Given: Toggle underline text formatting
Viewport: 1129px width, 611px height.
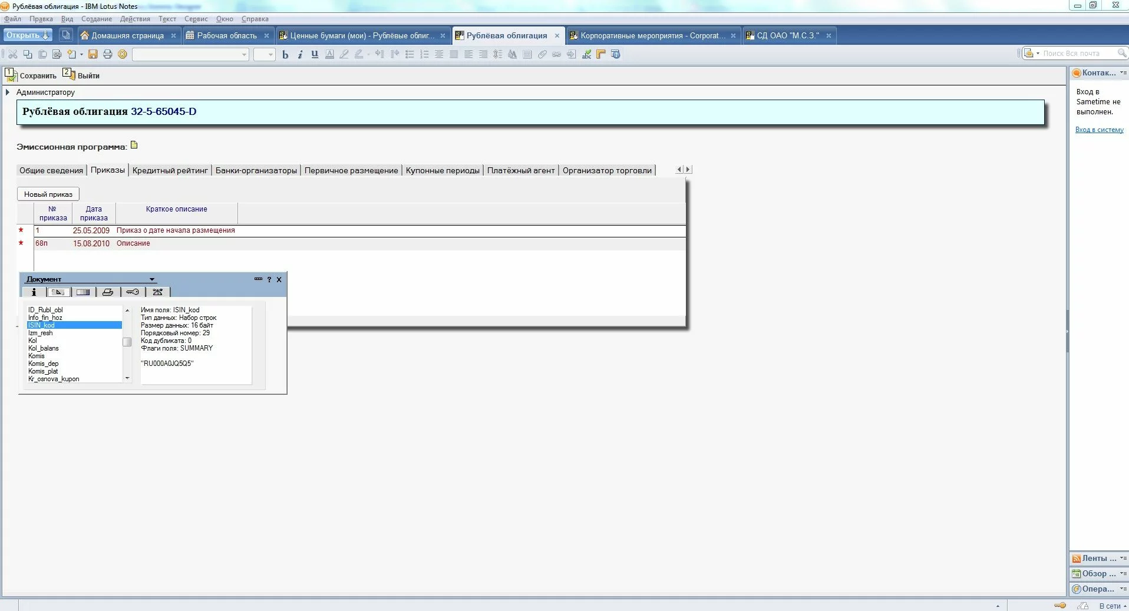Looking at the screenshot, I should pos(315,54).
